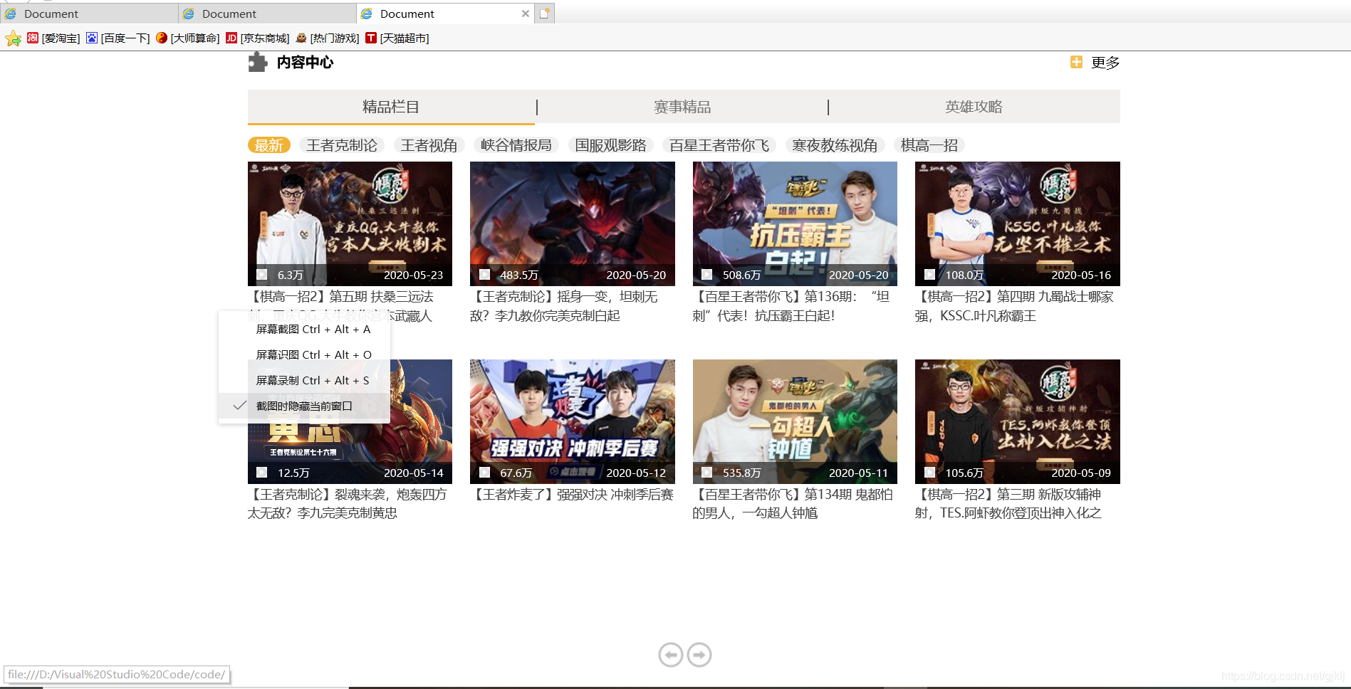Image resolution: width=1351 pixels, height=689 pixels.
Task: Click play icon on the 12.5万 video
Action: click(262, 473)
